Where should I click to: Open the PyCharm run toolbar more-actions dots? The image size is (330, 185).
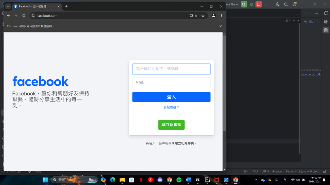tap(266, 4)
